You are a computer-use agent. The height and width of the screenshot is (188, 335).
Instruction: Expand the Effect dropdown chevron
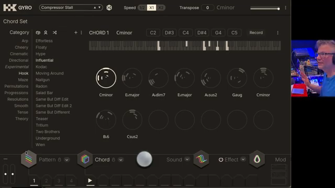(x=243, y=159)
